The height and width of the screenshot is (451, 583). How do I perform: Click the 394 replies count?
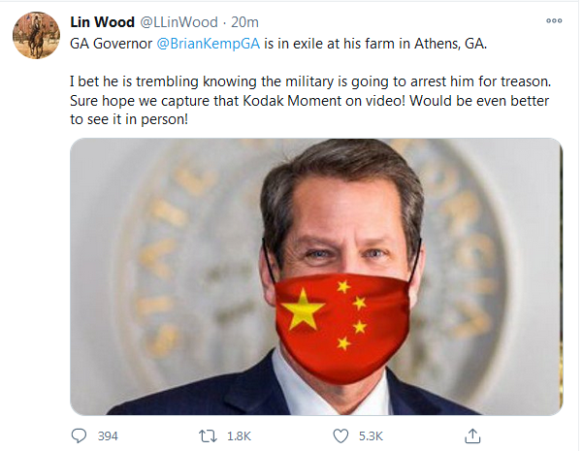[x=108, y=436]
